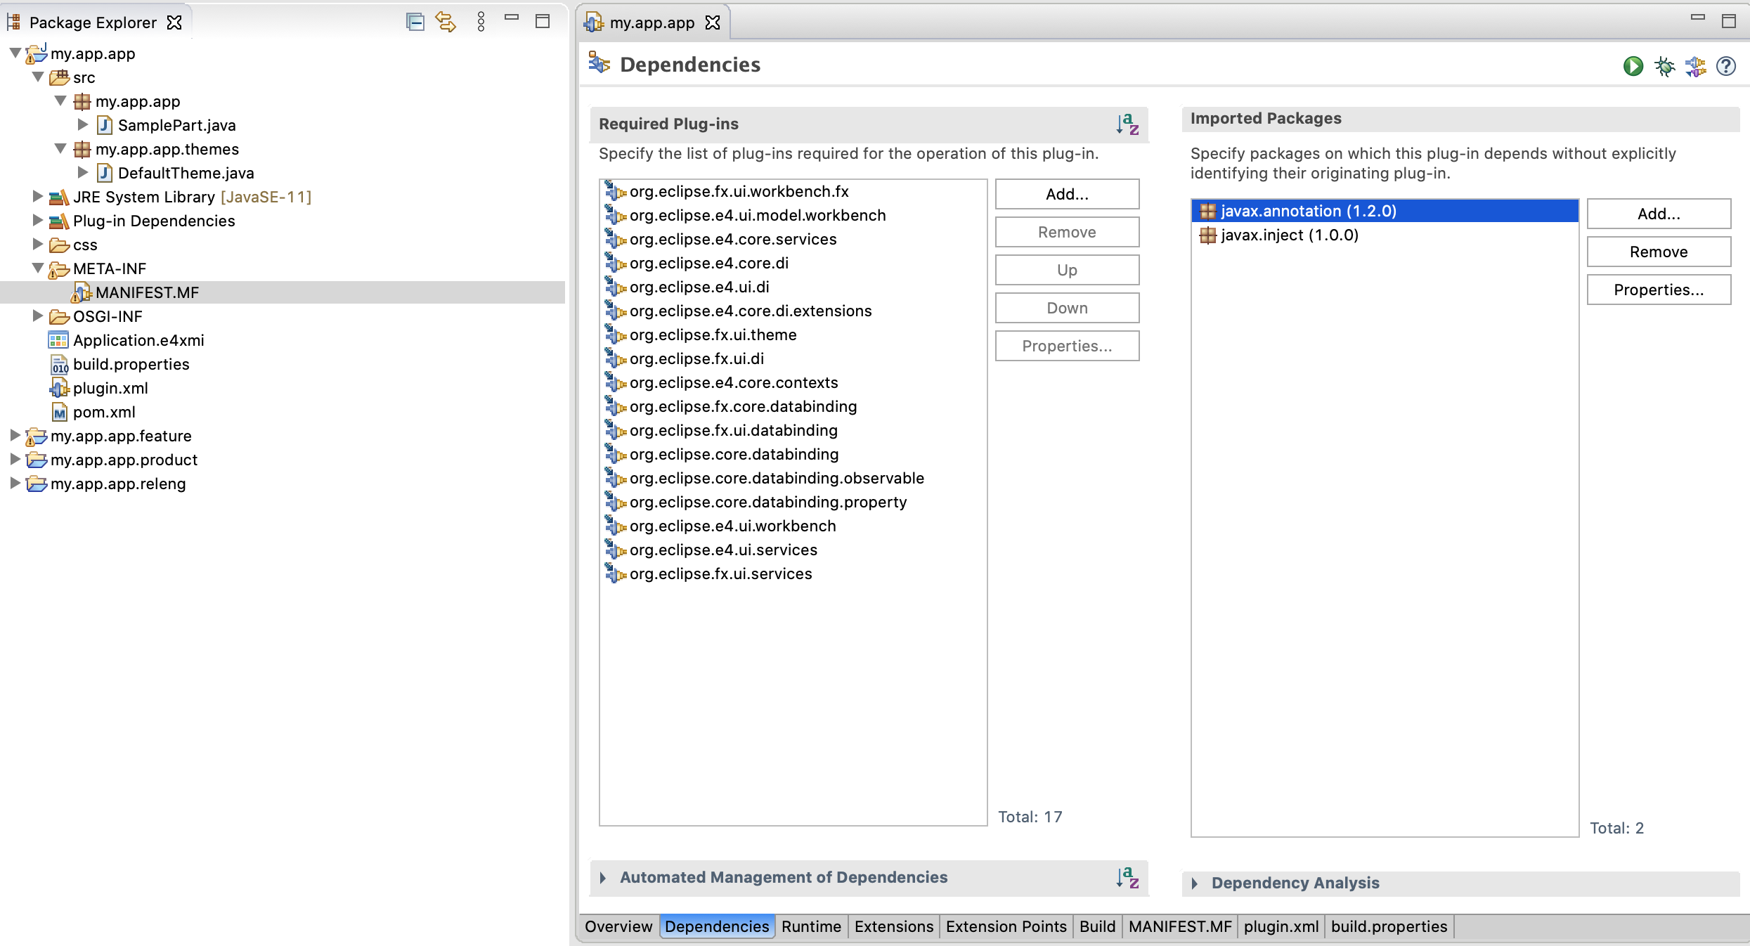Click Properties button for Imported Packages
Viewport: 1750px width, 946px height.
[1658, 290]
